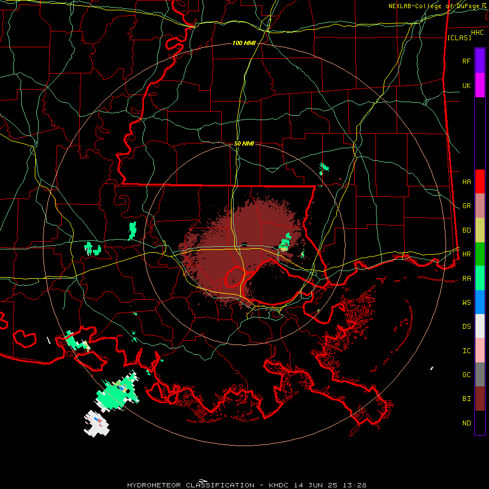Click the UK magenta legend color swatch
Viewport: 489px width, 489px height.
(x=480, y=85)
